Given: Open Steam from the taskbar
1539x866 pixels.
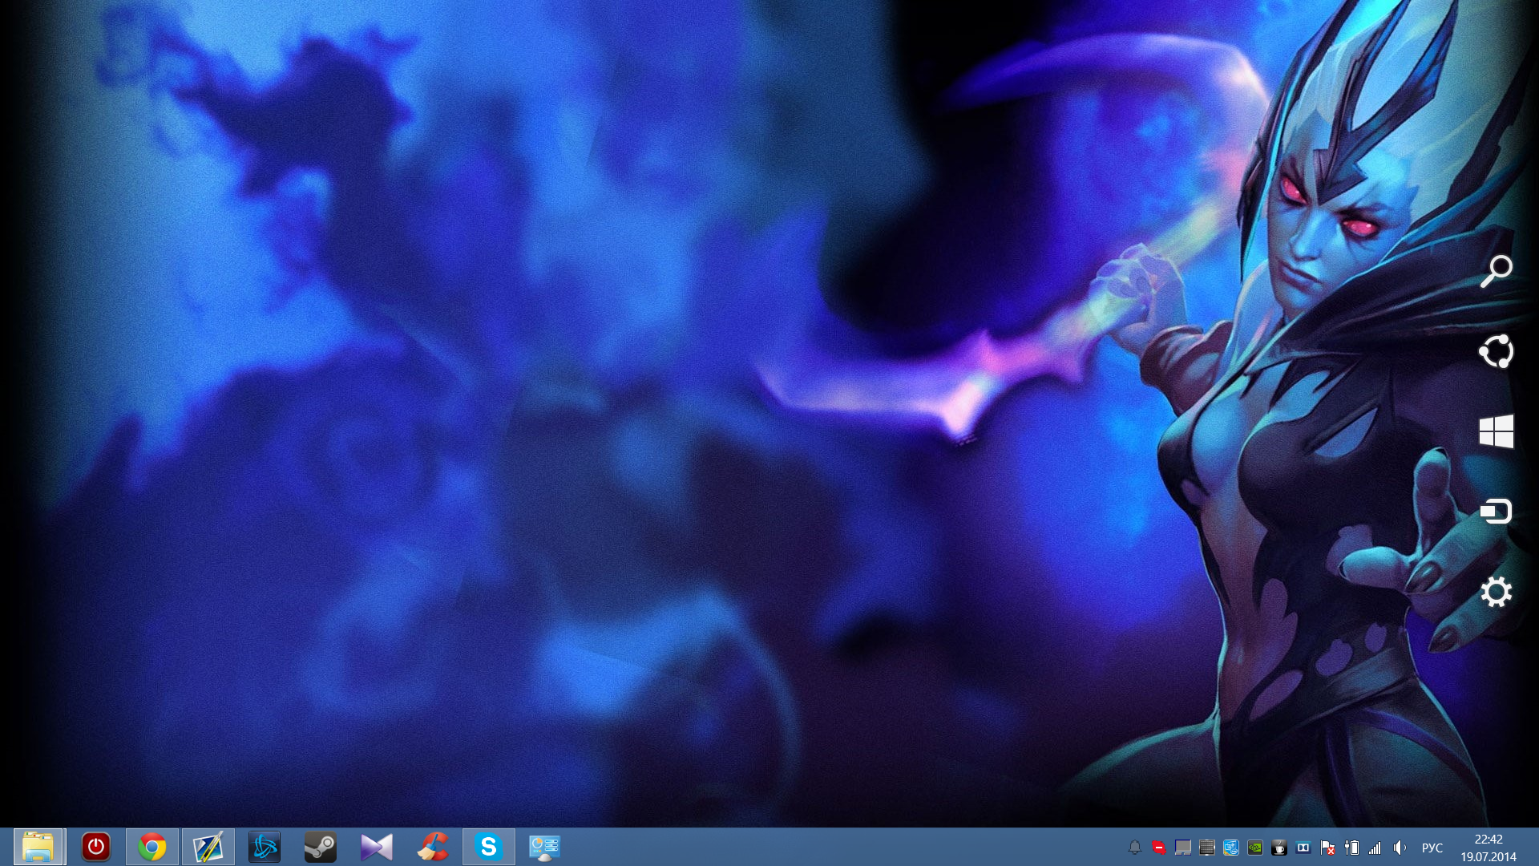Looking at the screenshot, I should coord(321,847).
